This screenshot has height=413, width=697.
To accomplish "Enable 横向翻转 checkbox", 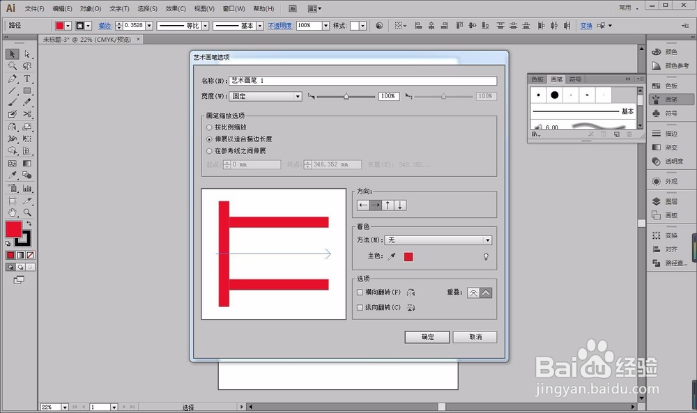I will click(360, 293).
